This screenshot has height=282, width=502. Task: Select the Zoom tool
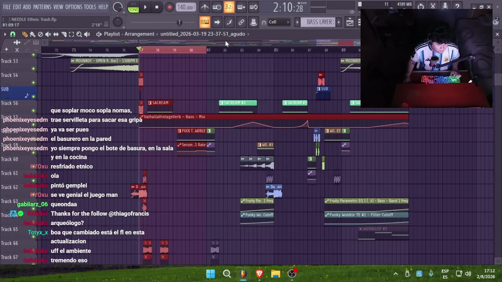(79, 34)
